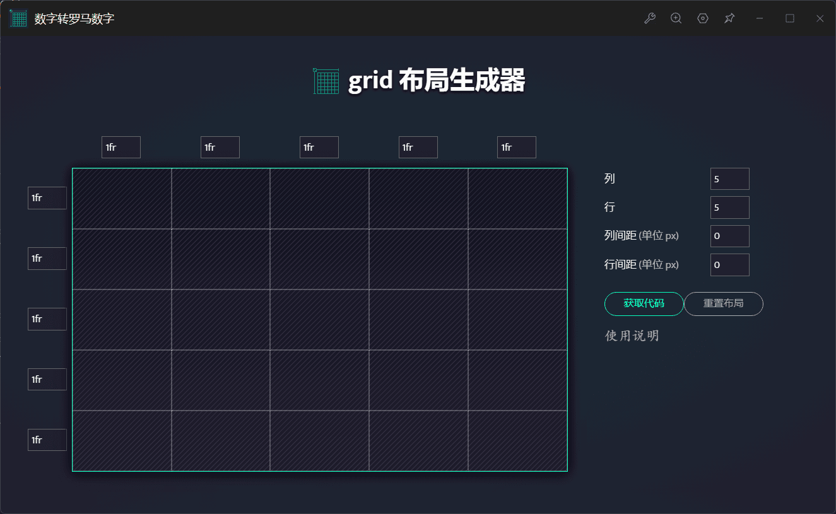Click the grid 布局生成器 heading

437,81
